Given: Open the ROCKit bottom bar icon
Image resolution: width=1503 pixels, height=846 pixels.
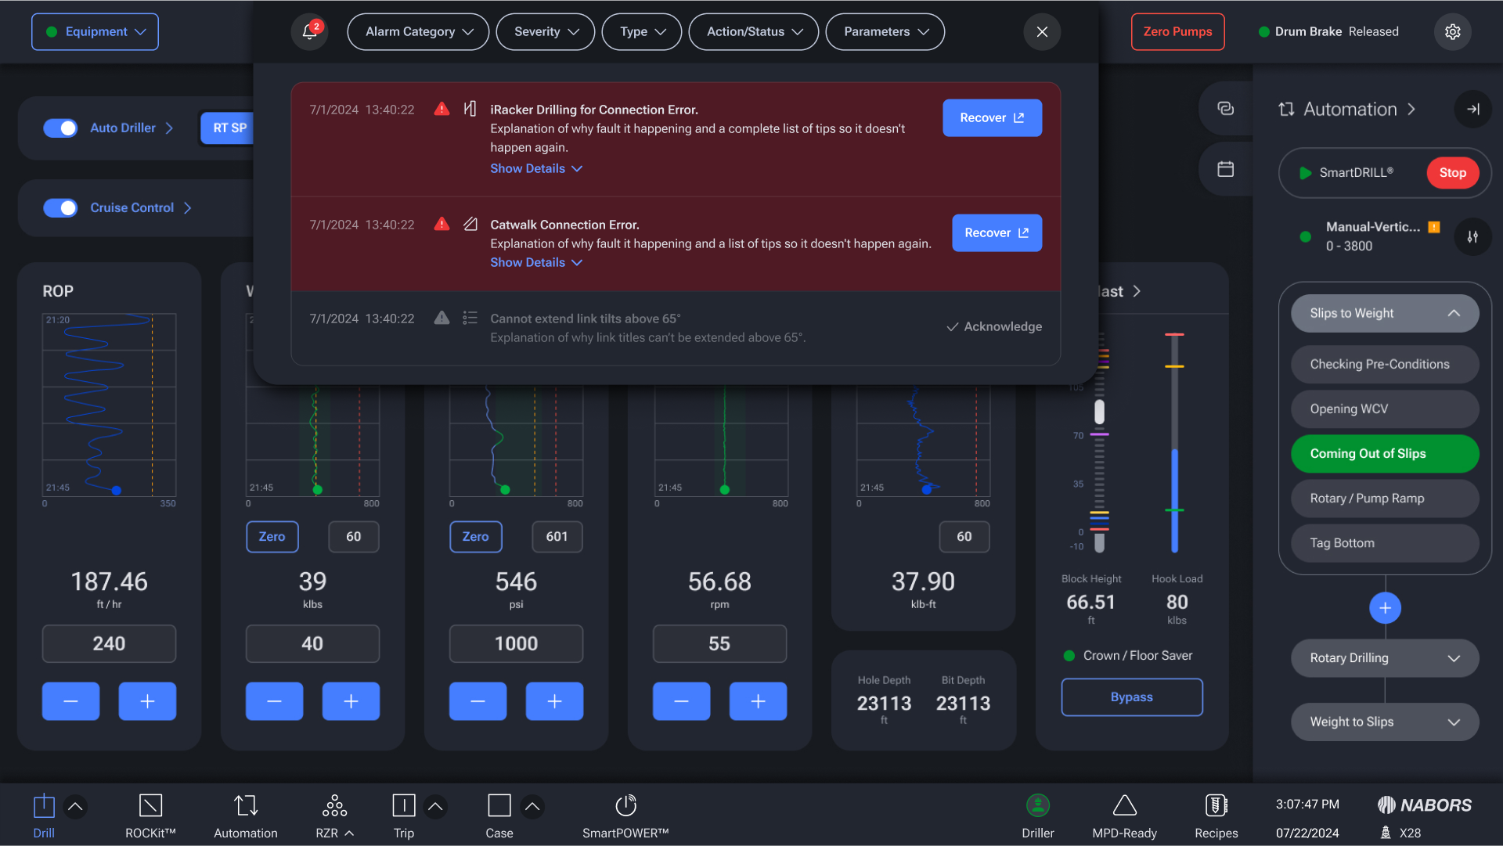Looking at the screenshot, I should pyautogui.click(x=150, y=805).
